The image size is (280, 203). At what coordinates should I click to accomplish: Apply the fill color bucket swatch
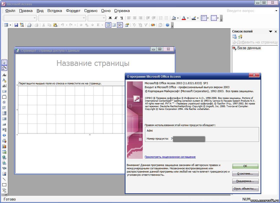click(x=174, y=18)
